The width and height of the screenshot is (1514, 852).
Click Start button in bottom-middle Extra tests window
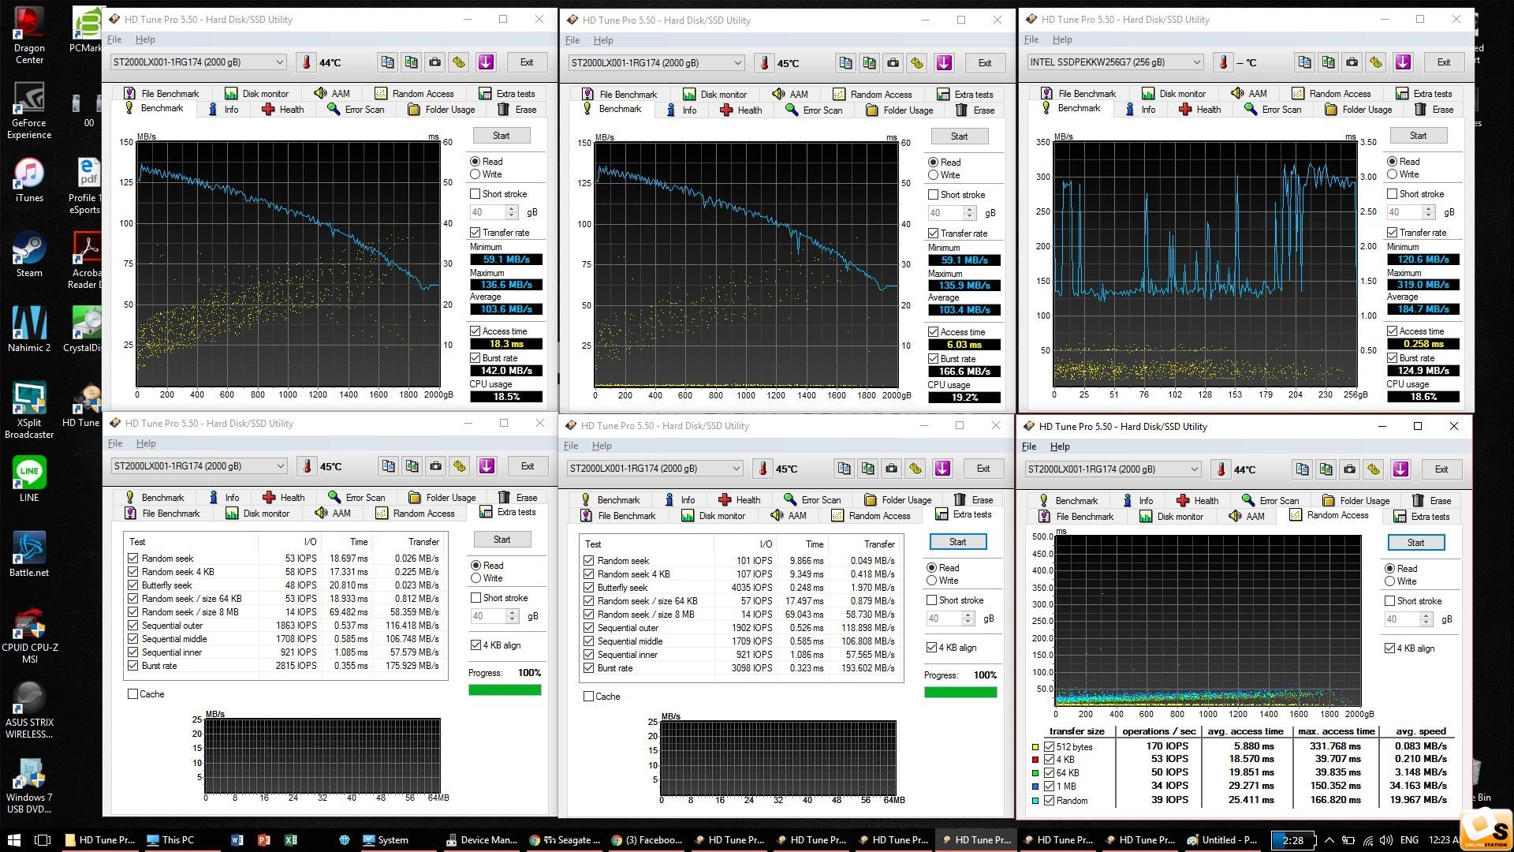pyautogui.click(x=957, y=542)
